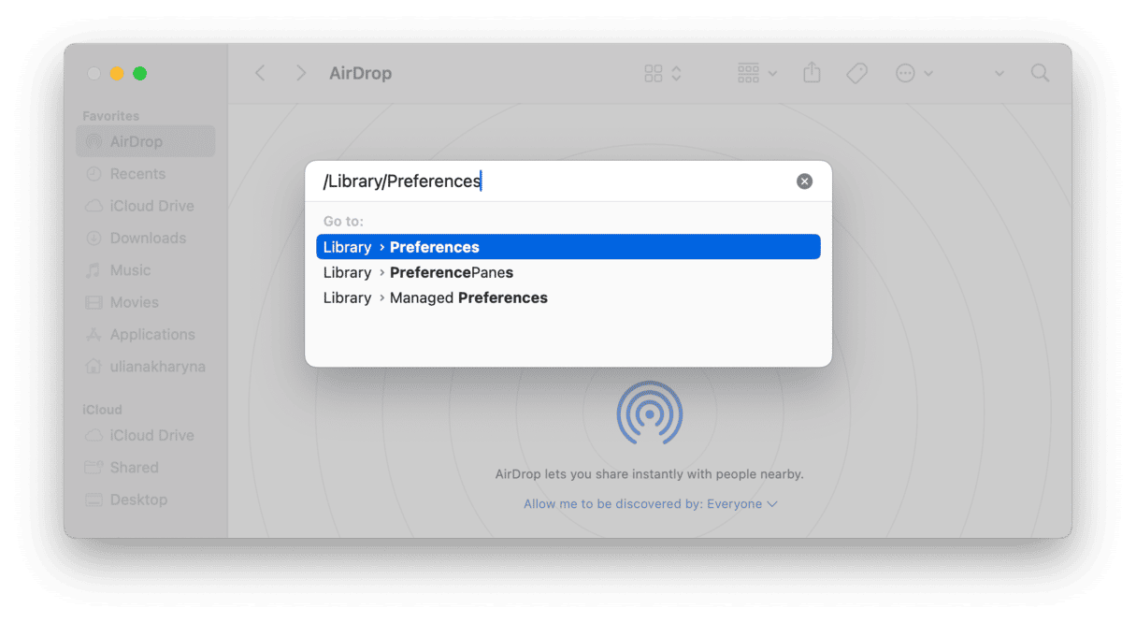Screen dimensions: 1136x623
Task: Pick the Library > Managed Preferences suggestion
Action: pyautogui.click(x=568, y=297)
